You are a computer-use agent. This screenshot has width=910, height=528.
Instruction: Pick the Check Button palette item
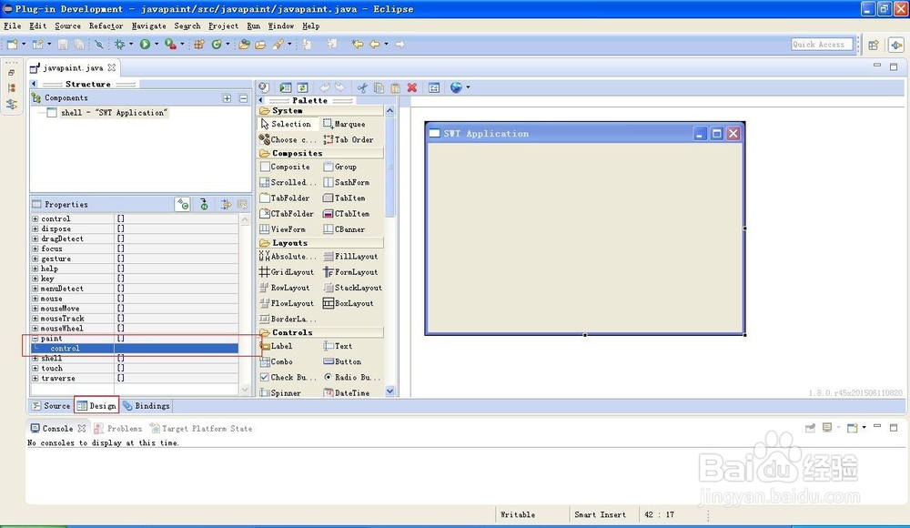pos(288,377)
